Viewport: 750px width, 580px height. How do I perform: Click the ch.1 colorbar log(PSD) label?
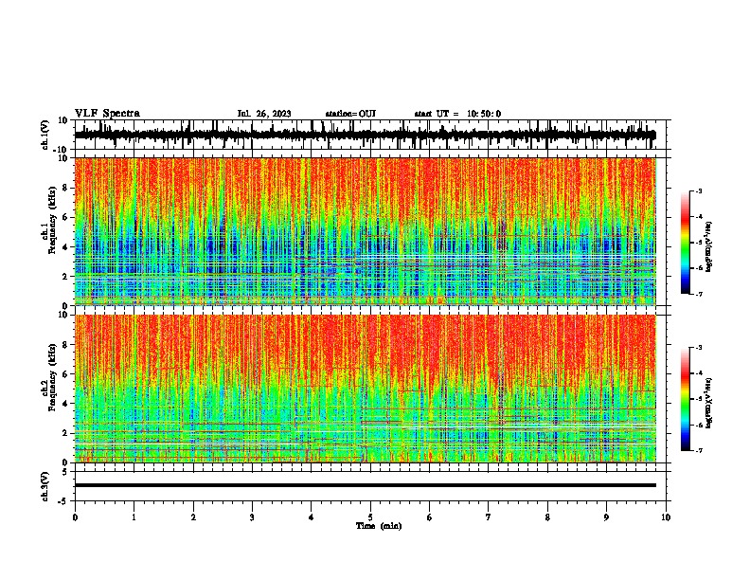point(708,247)
